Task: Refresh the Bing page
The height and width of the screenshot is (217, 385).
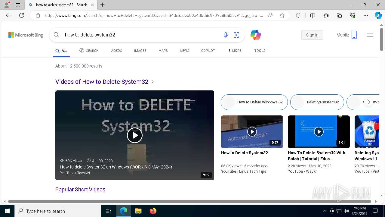Action: [x=22, y=15]
